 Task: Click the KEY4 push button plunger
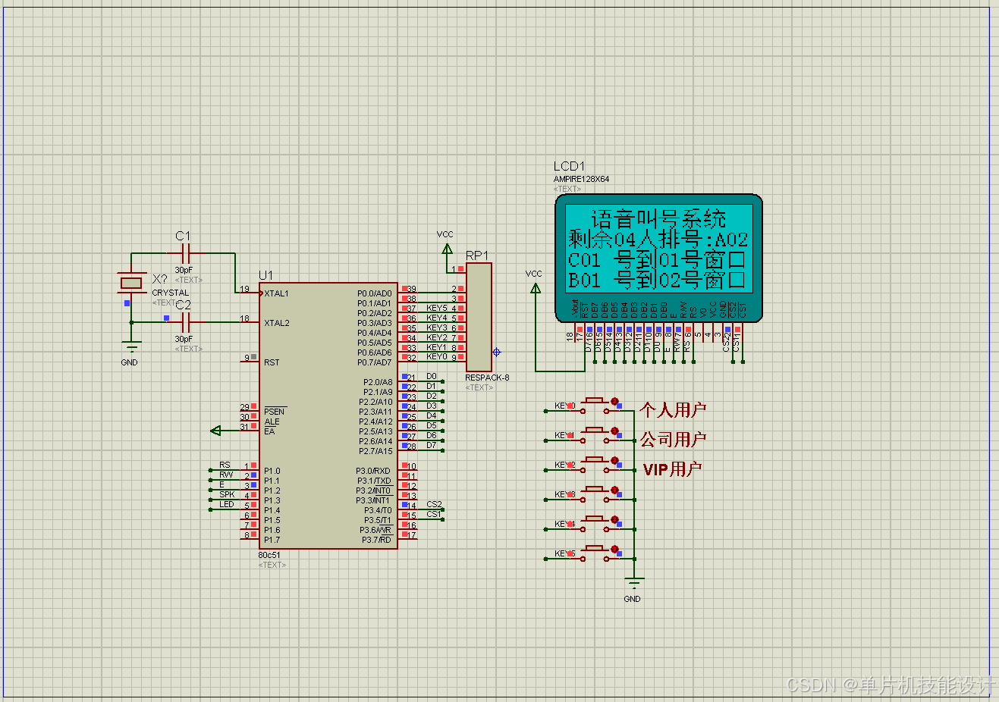coord(595,519)
